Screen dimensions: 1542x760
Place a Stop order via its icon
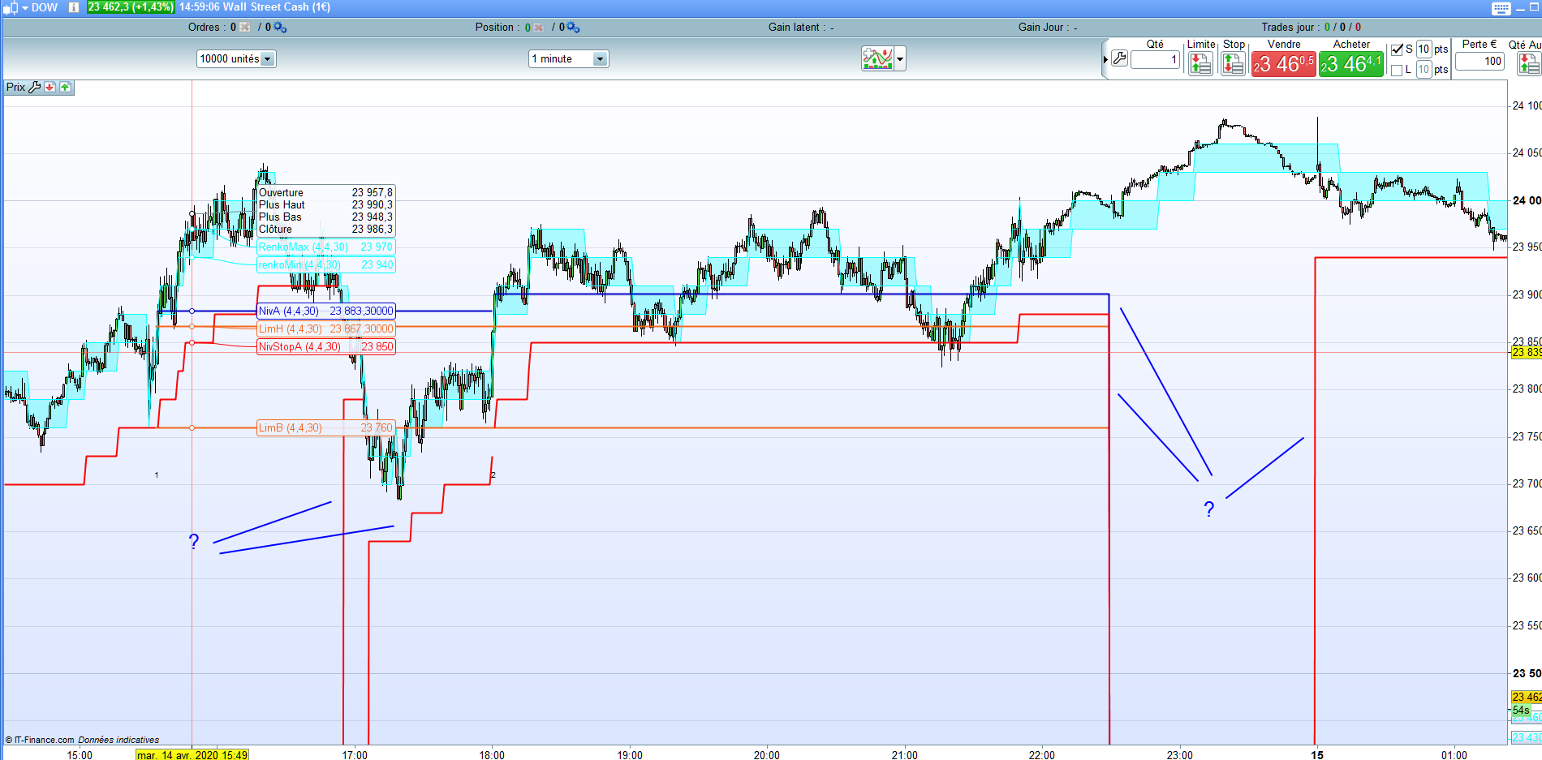1233,63
